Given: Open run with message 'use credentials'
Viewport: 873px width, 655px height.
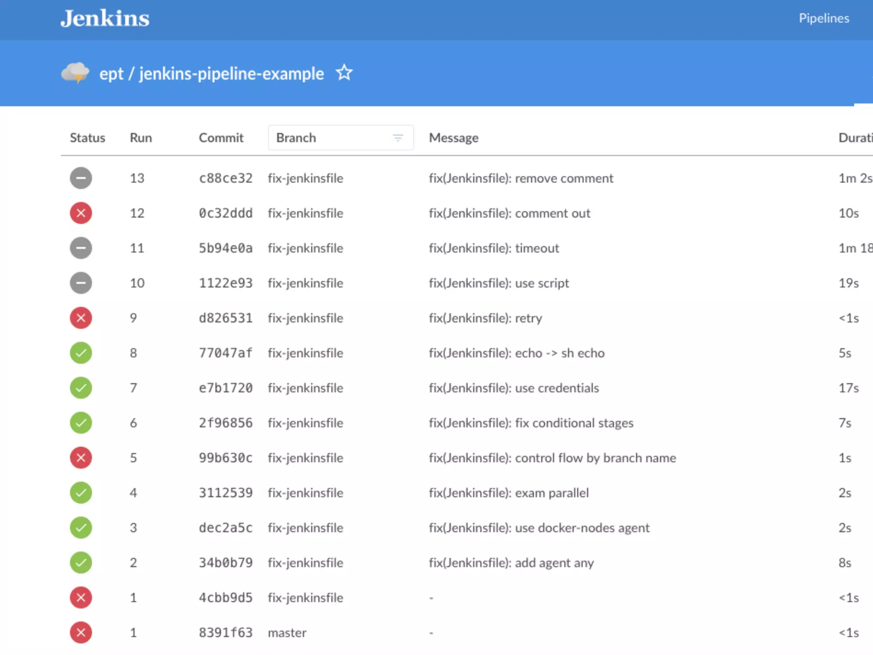Looking at the screenshot, I should (x=514, y=388).
